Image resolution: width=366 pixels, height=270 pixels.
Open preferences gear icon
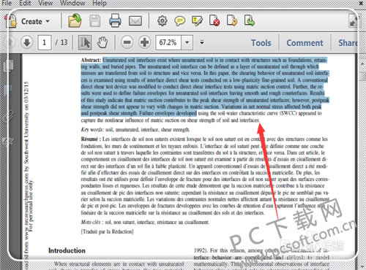pos(163,21)
